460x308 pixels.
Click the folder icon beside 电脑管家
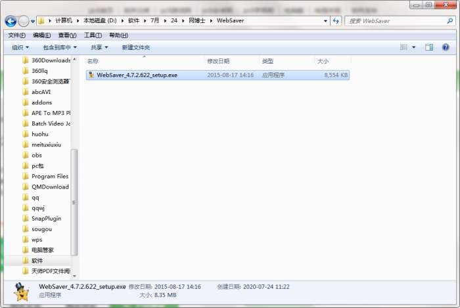[x=26, y=250]
